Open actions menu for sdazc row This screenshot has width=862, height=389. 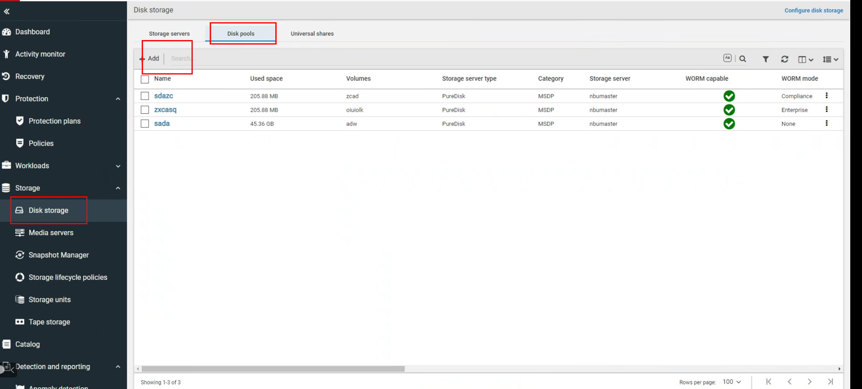click(826, 96)
